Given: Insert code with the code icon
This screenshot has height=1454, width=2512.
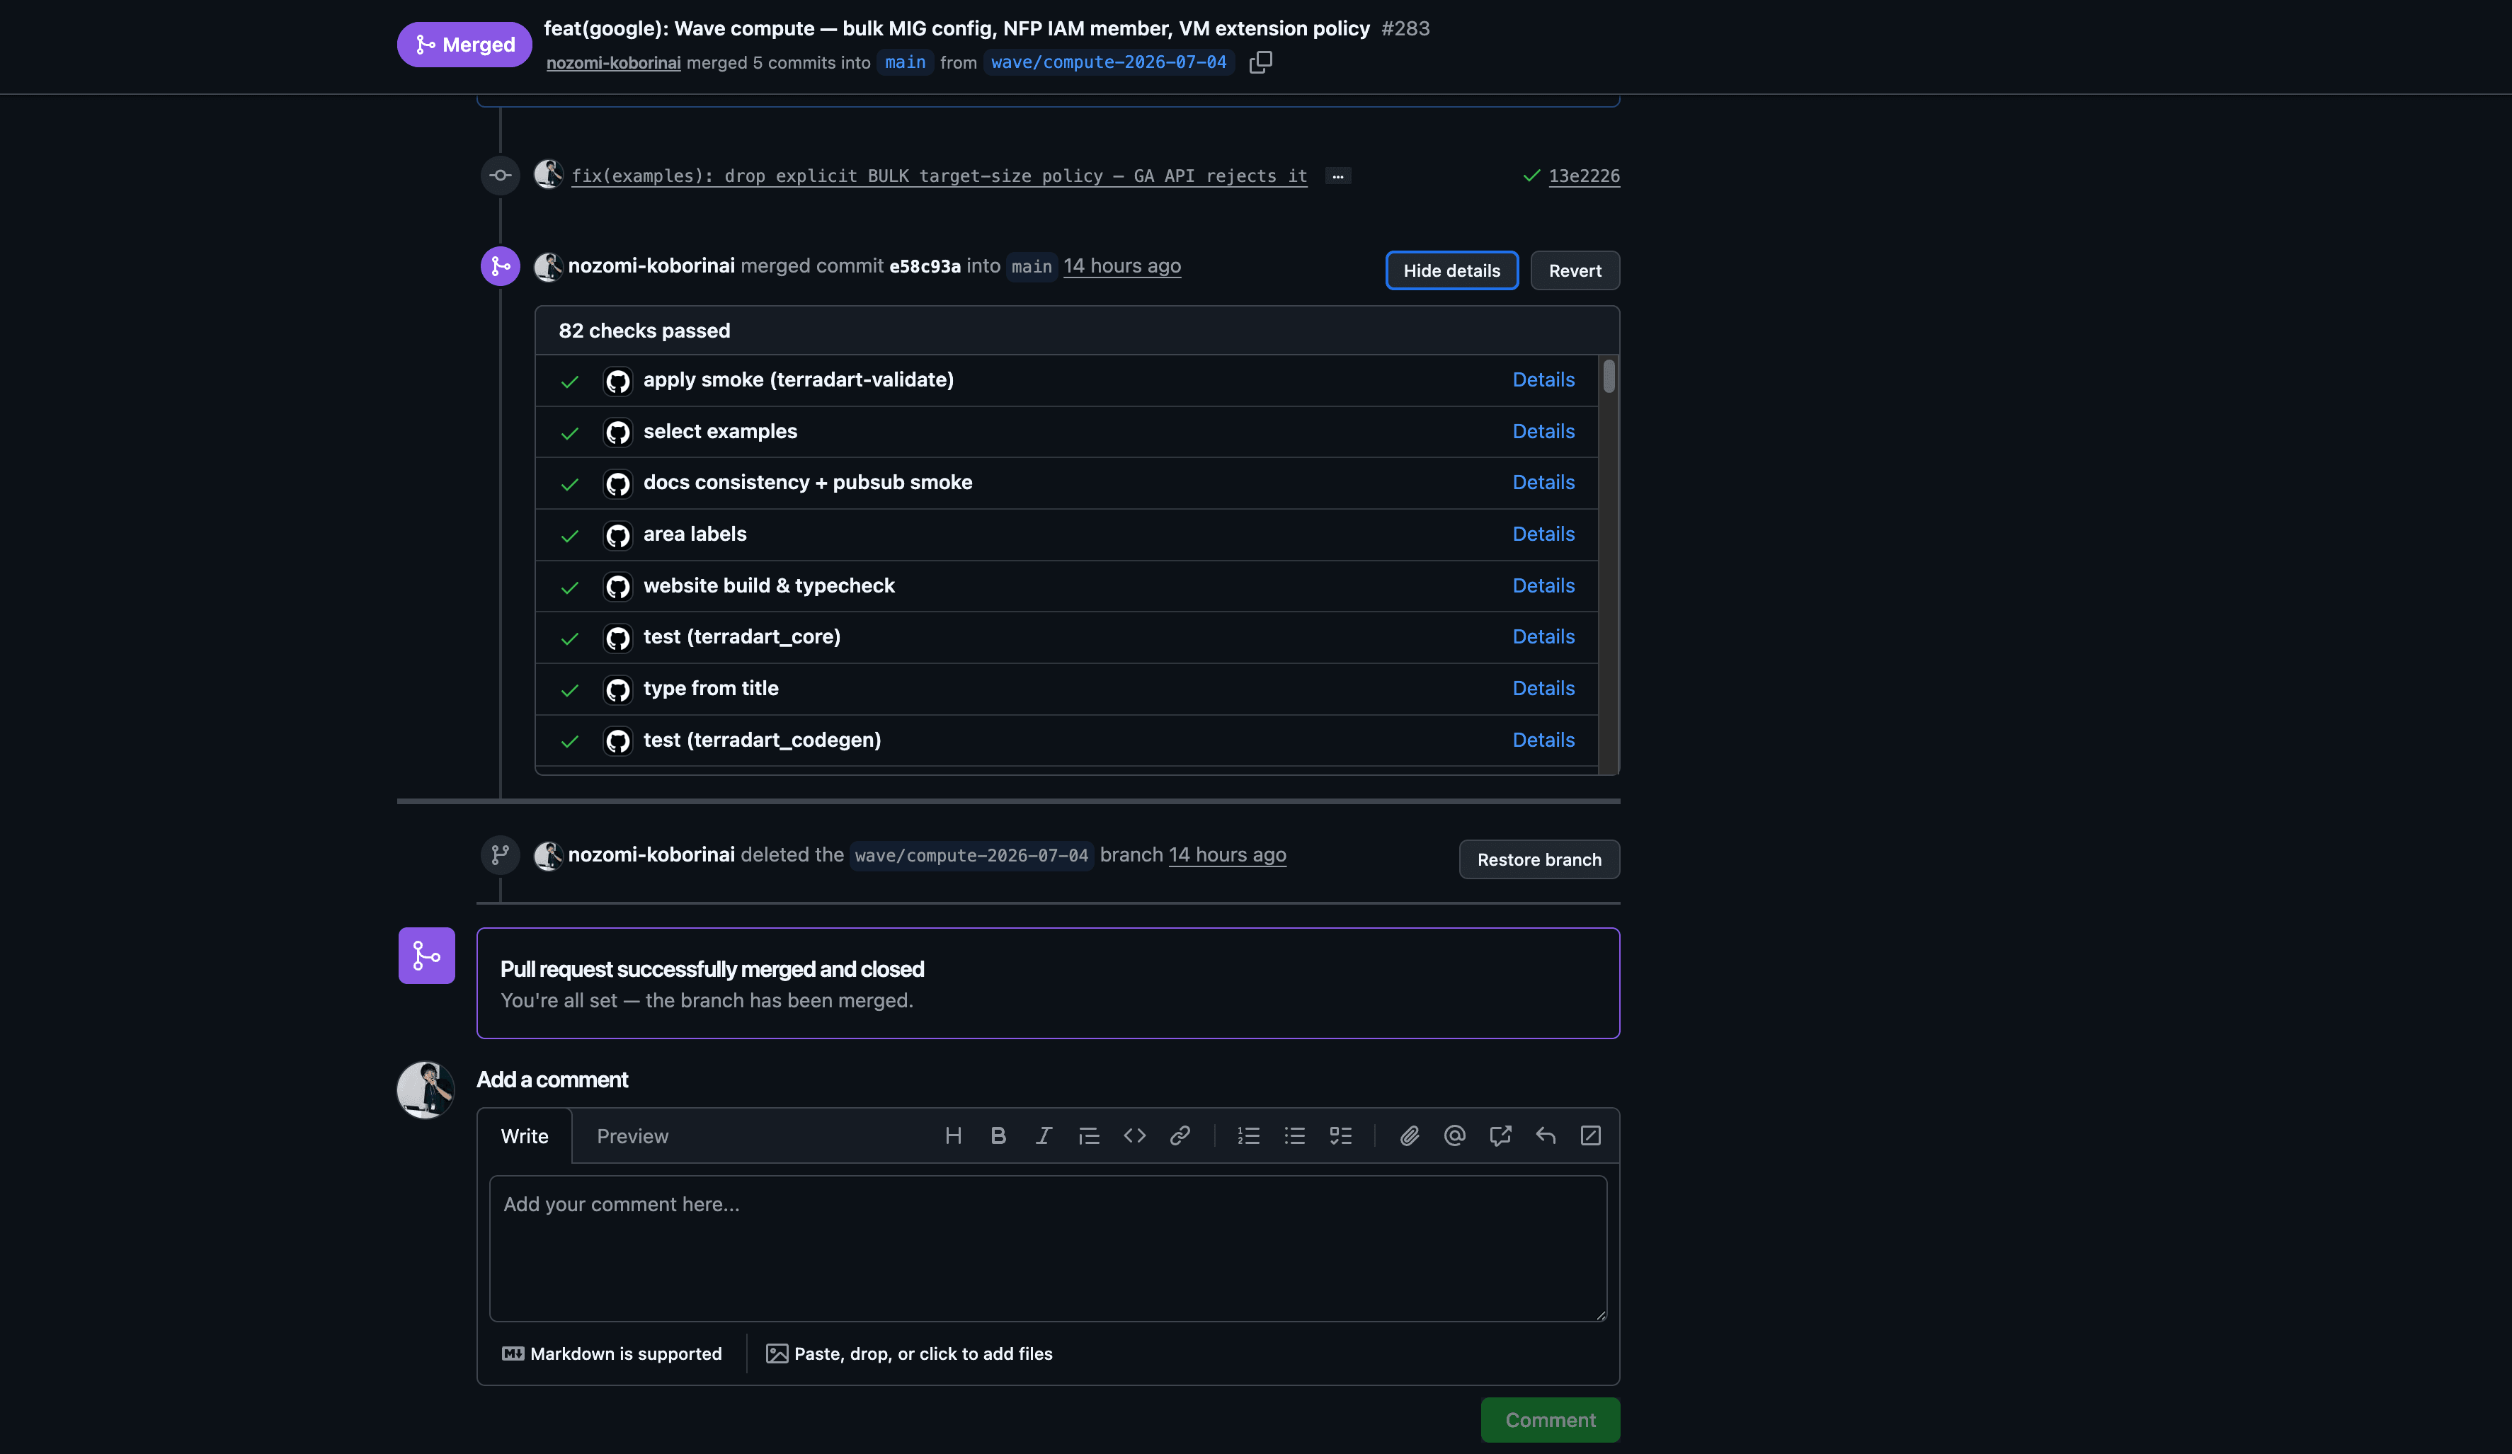Looking at the screenshot, I should (x=1134, y=1136).
